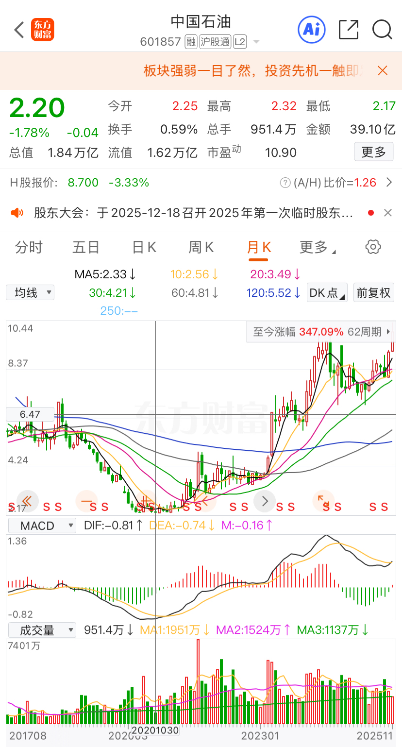Image resolution: width=402 pixels, height=747 pixels.
Task: Switch to 日K tab
Action: (144, 247)
